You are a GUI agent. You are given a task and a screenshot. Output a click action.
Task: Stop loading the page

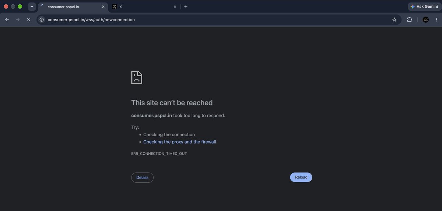28,20
